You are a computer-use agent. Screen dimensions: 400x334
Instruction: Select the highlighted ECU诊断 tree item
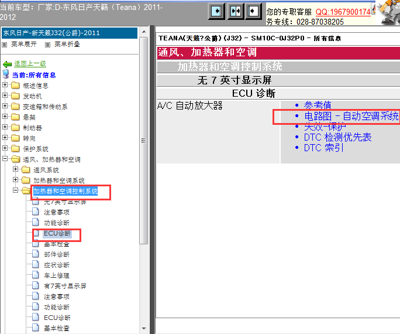pos(57,233)
